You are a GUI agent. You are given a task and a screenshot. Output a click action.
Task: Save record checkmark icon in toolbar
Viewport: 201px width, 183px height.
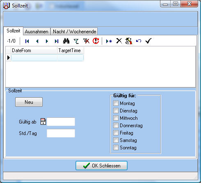tap(148, 41)
